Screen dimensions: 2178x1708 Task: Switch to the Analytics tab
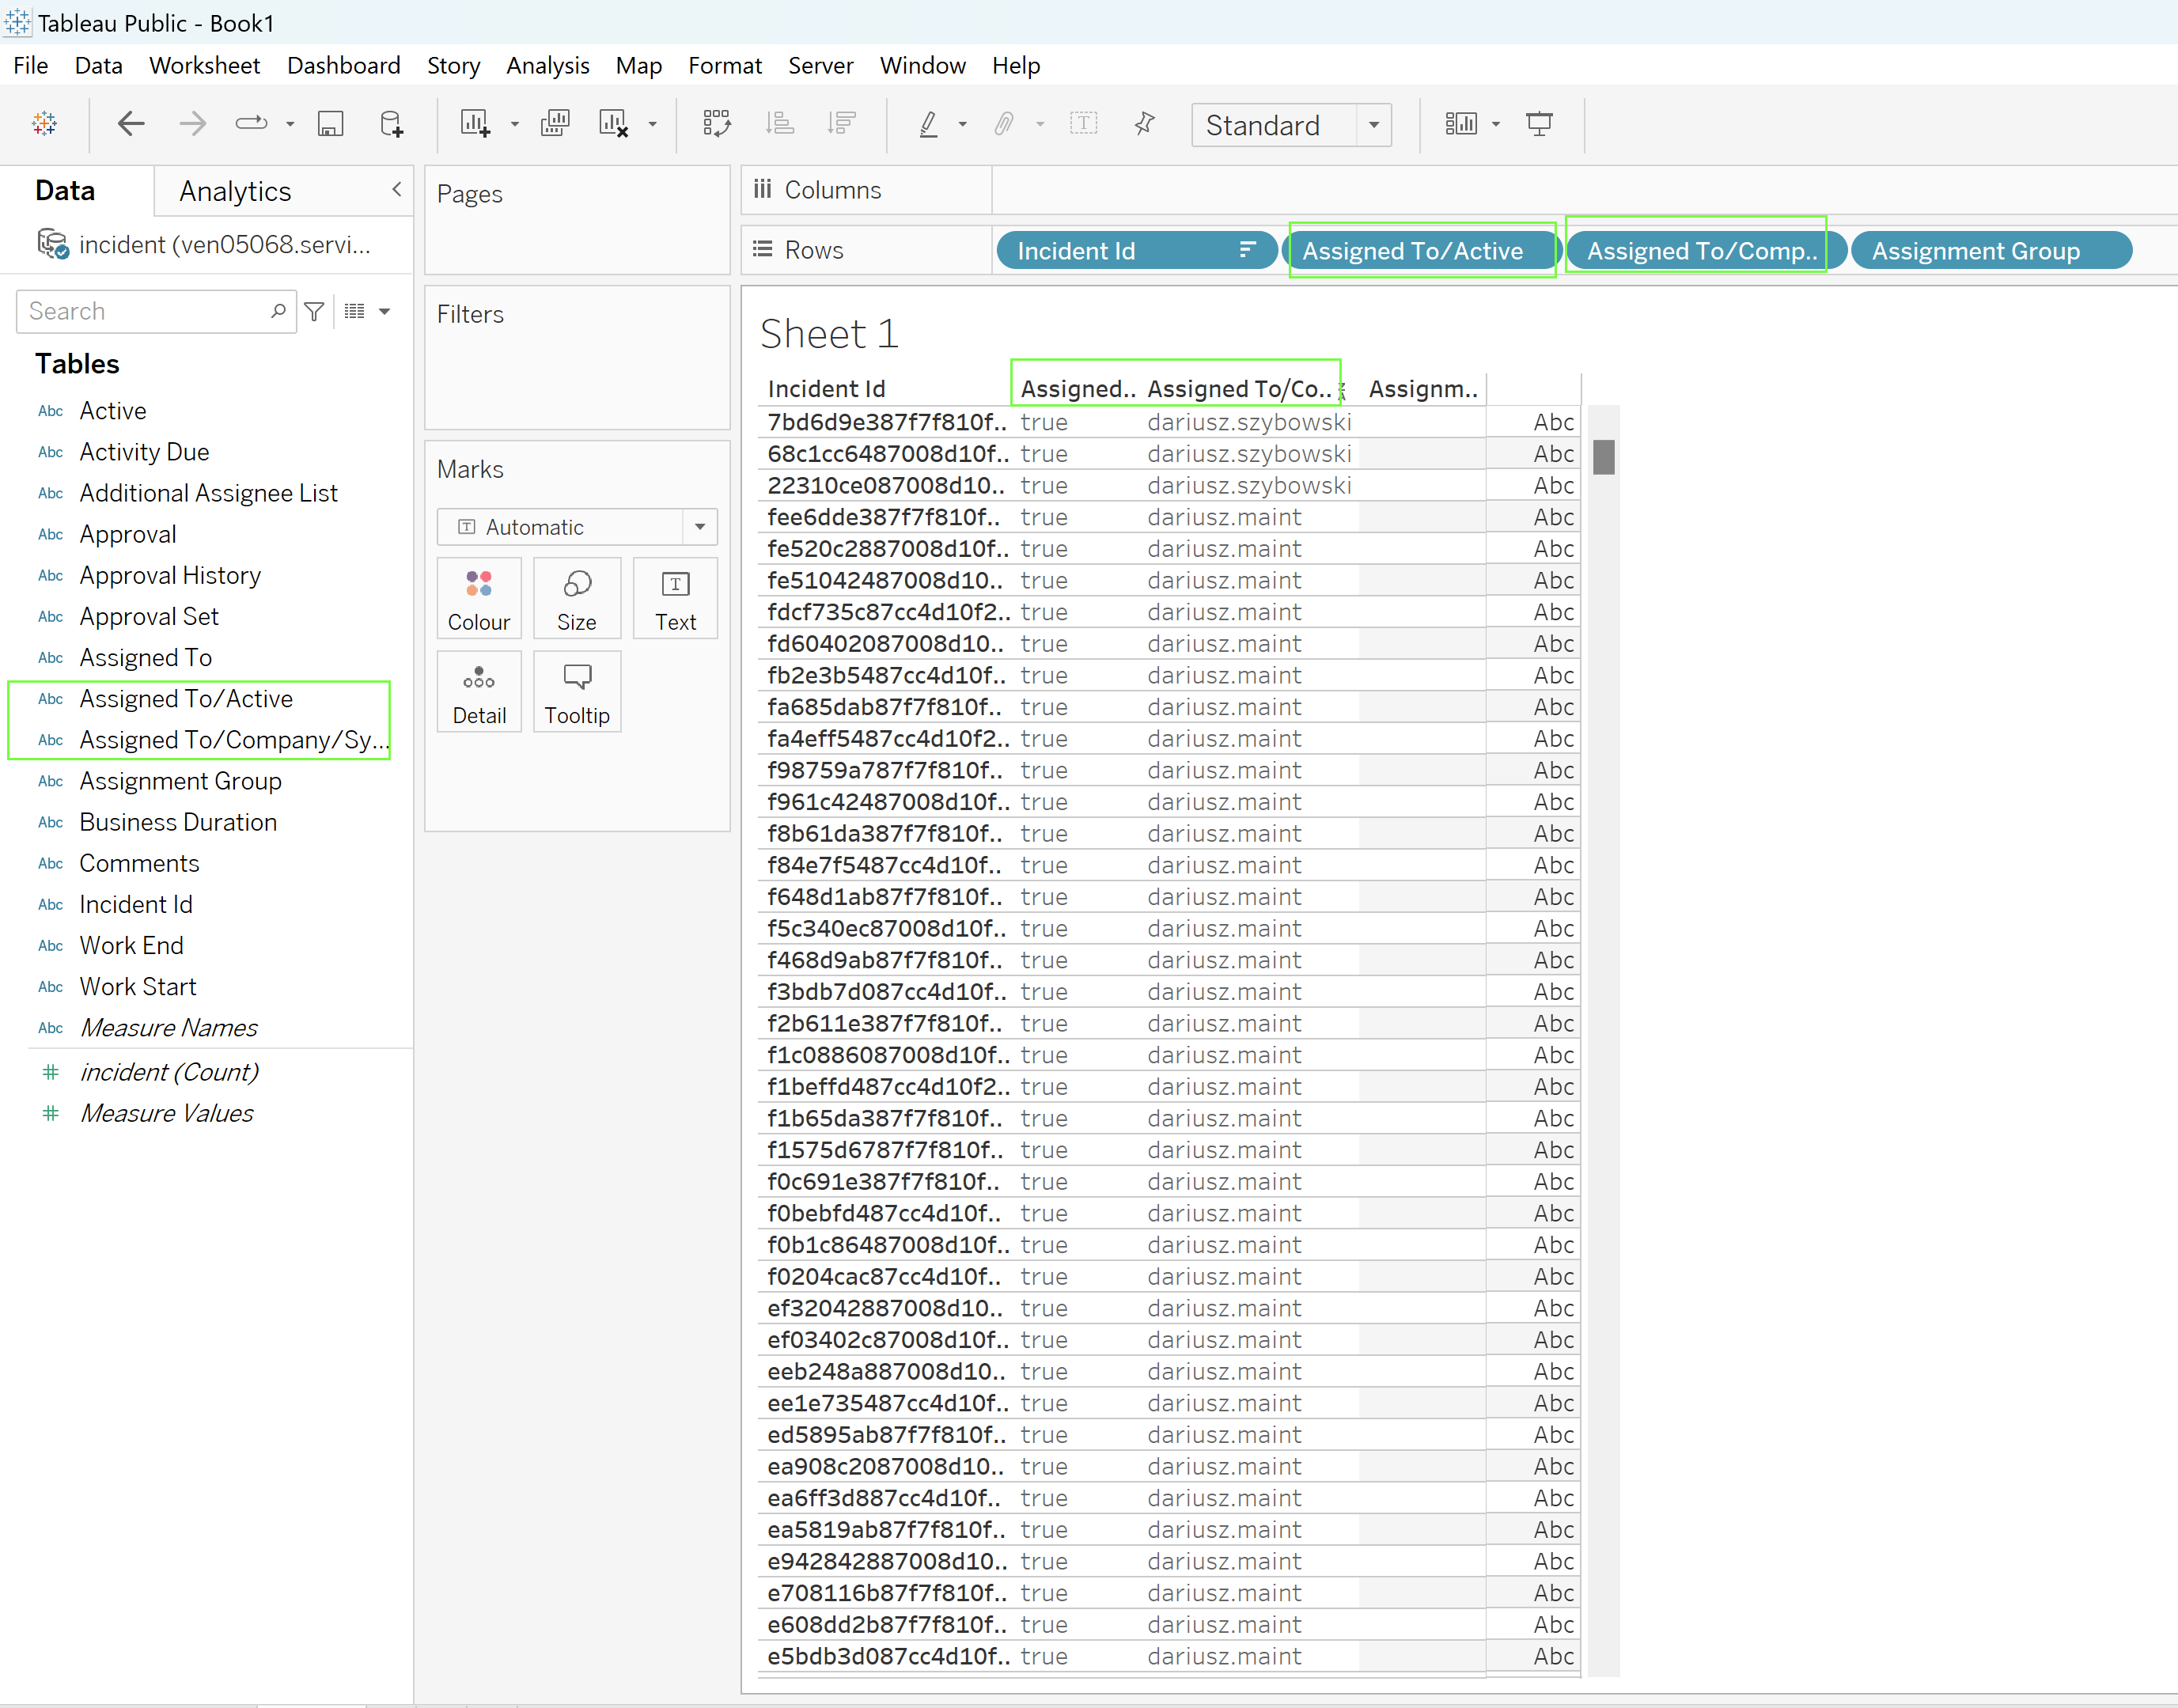point(235,191)
